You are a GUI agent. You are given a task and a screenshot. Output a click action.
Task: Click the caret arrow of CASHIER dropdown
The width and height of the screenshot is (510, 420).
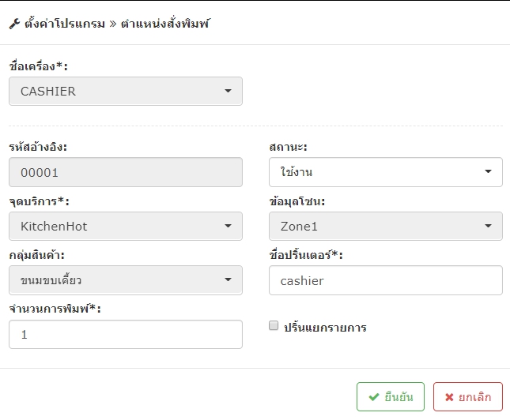pos(228,91)
